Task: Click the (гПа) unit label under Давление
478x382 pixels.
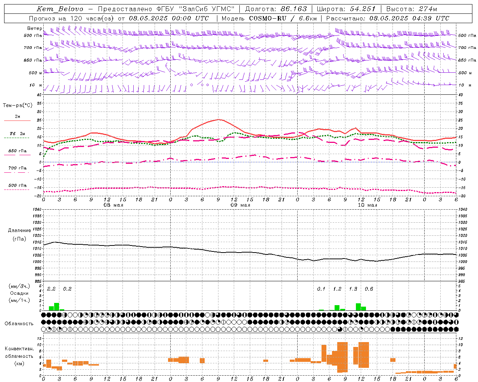Action: point(19,239)
